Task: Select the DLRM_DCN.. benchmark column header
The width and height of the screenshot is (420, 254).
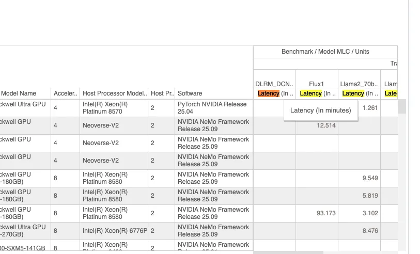Action: 274,84
